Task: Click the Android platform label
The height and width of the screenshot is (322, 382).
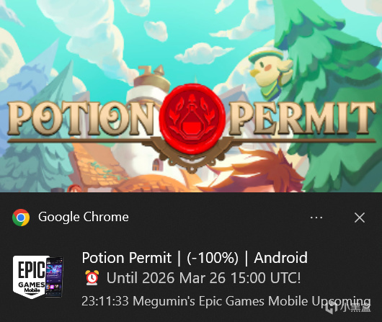Action: click(280, 258)
